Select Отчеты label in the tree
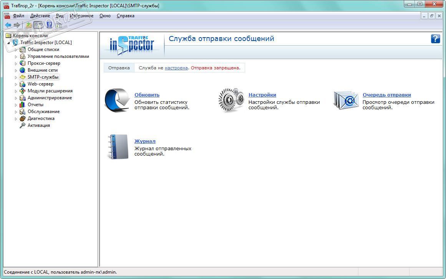 pos(35,105)
